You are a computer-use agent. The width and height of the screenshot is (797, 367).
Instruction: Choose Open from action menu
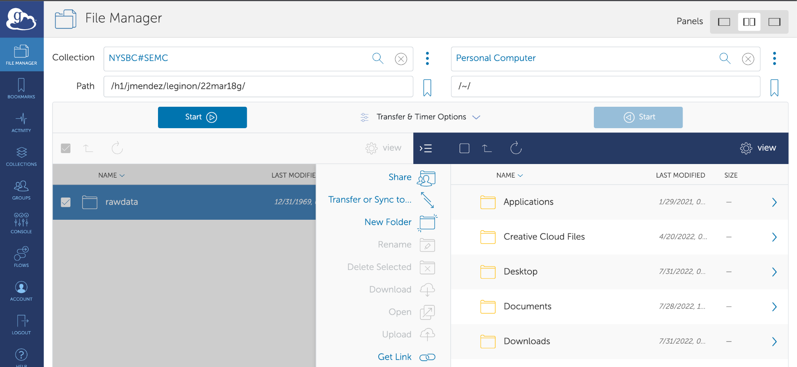click(412, 312)
